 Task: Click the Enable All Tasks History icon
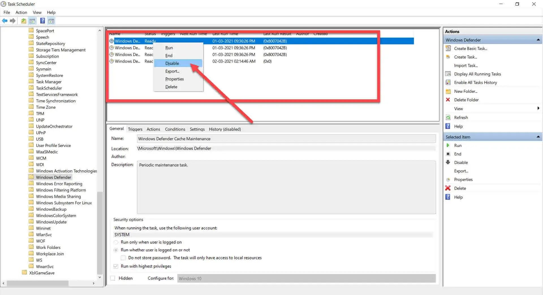tap(448, 82)
